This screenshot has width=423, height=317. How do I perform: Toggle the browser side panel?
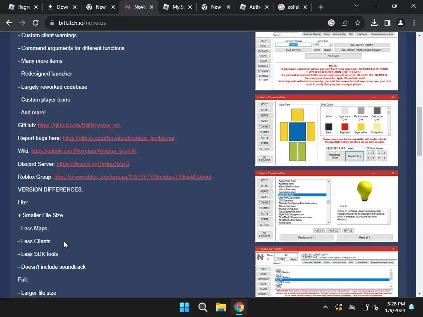387,23
